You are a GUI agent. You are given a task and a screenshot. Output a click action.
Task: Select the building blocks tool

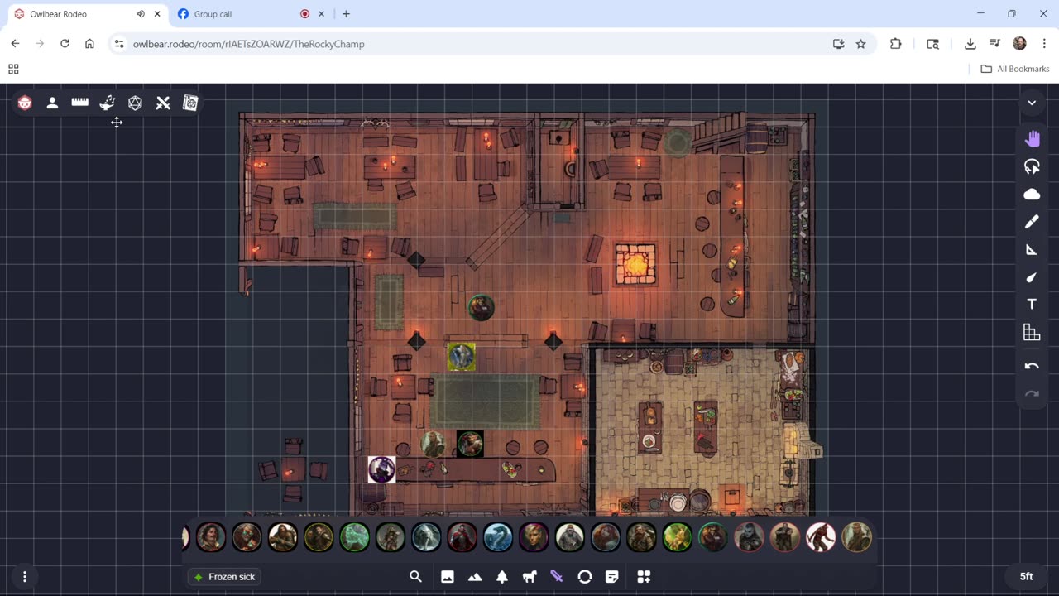coord(1032,333)
